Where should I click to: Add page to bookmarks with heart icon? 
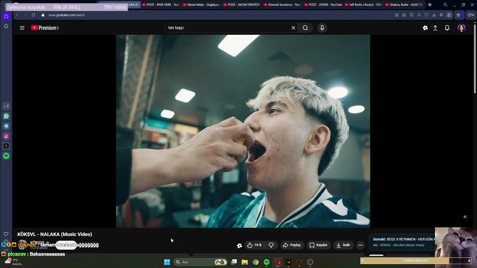pyautogui.click(x=427, y=15)
